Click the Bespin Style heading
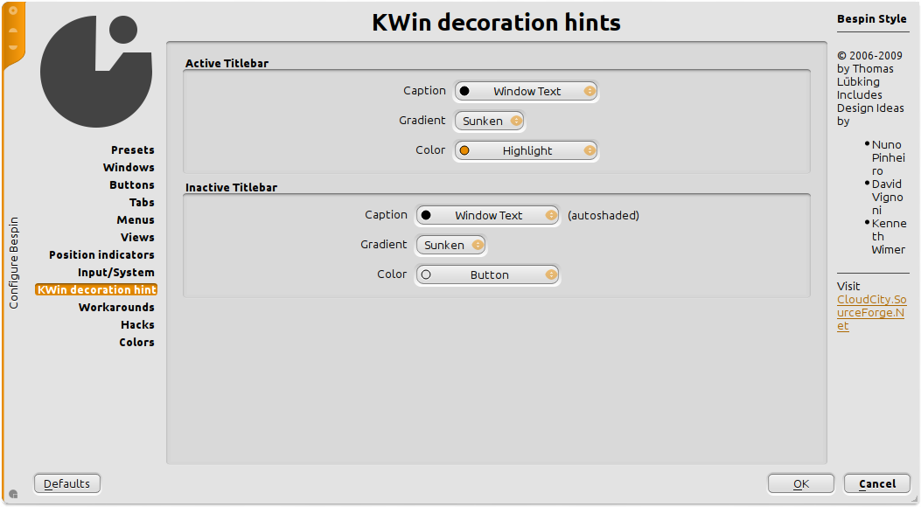The height and width of the screenshot is (507, 921). (x=872, y=18)
